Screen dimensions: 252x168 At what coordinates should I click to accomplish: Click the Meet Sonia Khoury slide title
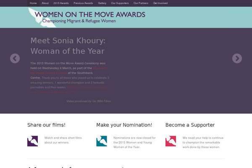coord(68,46)
